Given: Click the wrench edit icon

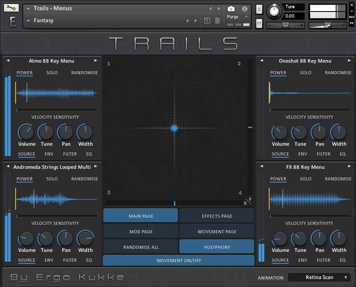Looking at the screenshot, I should click(x=12, y=8).
